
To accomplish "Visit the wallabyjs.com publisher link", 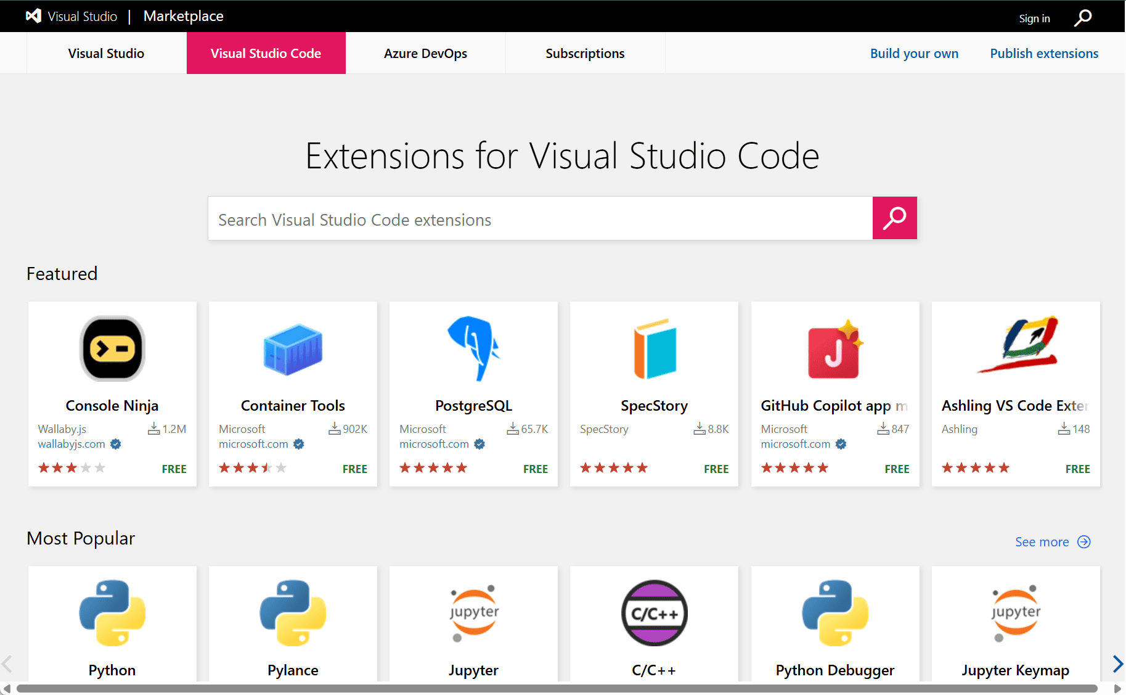I will tap(71, 443).
